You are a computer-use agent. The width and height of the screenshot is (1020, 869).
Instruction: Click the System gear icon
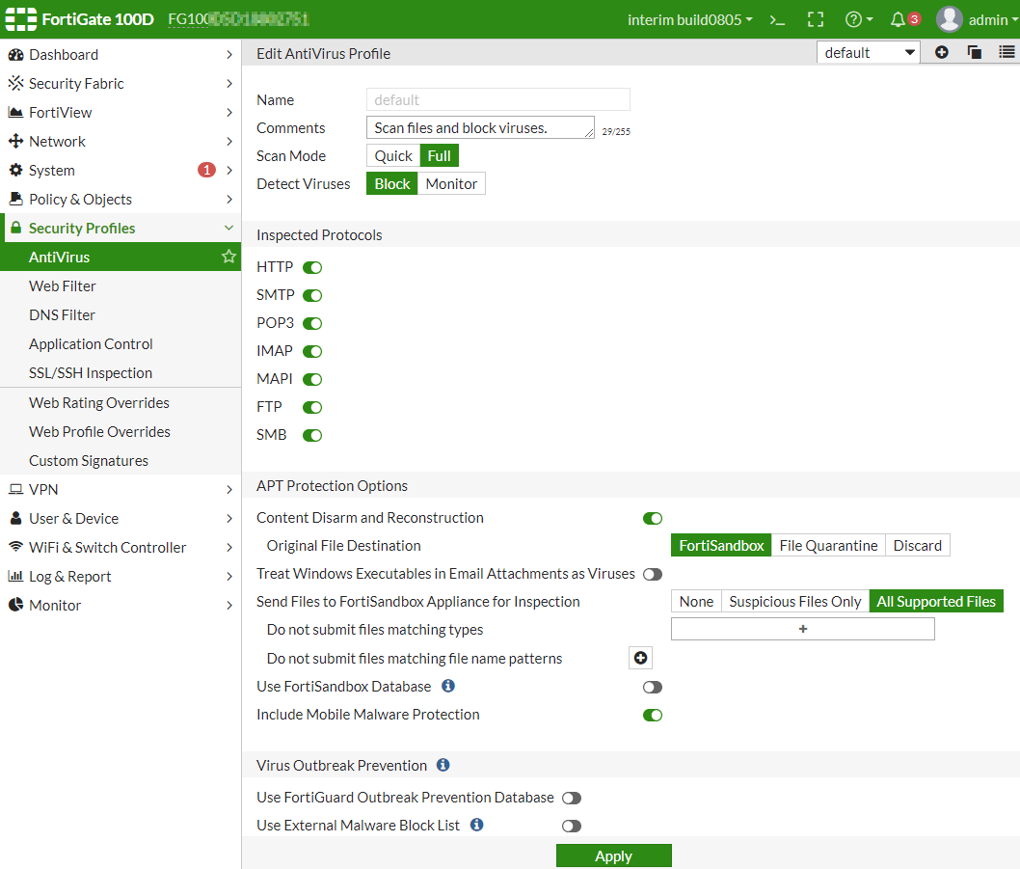(x=15, y=170)
